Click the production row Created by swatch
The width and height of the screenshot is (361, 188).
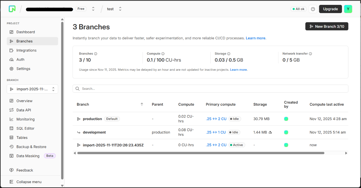coord(286,119)
